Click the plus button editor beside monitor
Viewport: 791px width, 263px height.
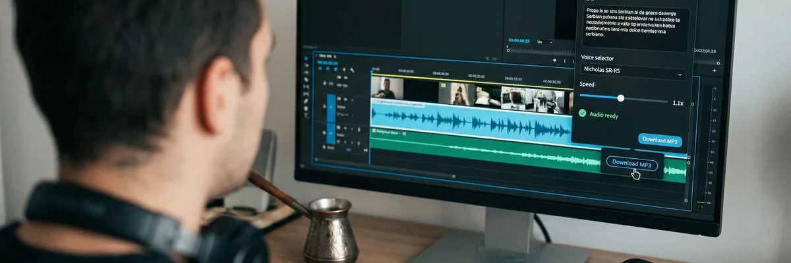tap(714, 70)
